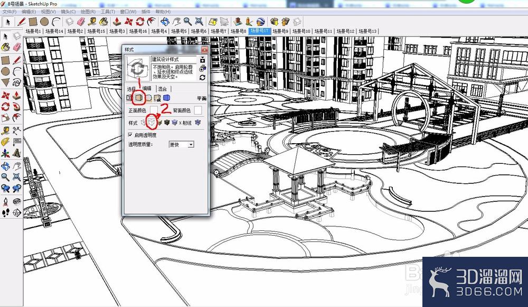Toggle the X射线 X-ray mode icon
The image size is (528, 307).
coord(197,123)
